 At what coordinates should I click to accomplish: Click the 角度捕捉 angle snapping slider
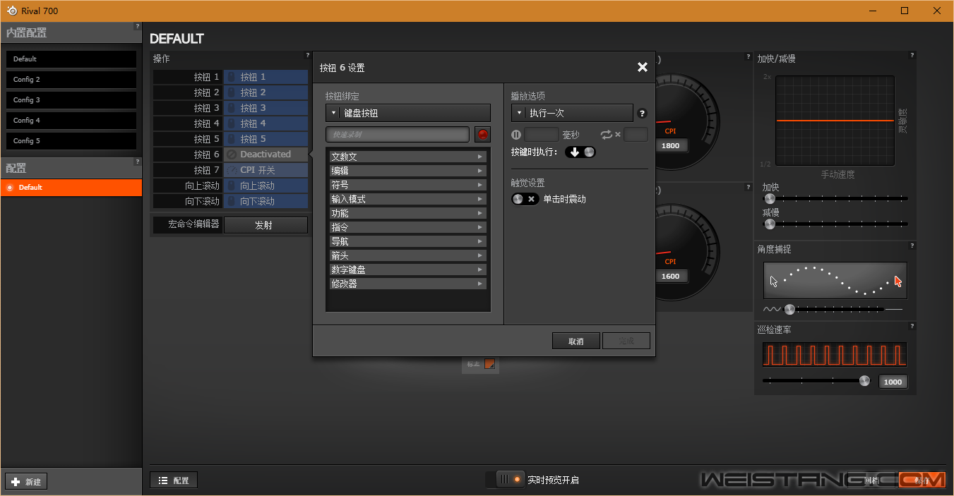[x=833, y=309]
